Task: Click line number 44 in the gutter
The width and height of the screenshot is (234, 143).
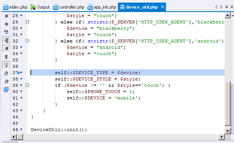Action: [x=15, y=117]
